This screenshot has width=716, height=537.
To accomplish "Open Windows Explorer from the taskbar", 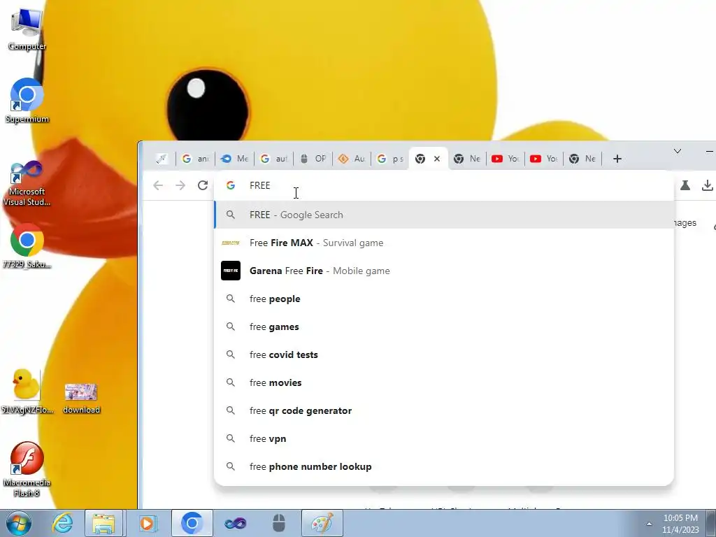I will [x=103, y=523].
